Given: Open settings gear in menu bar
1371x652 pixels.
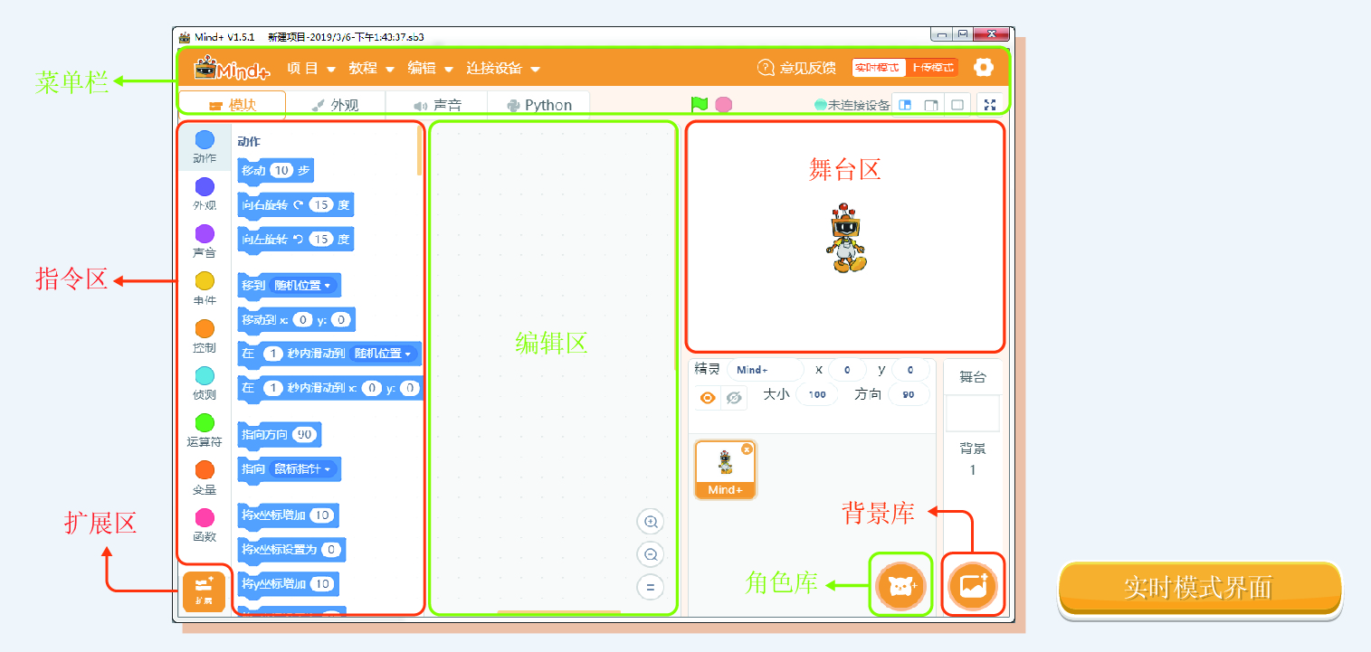Looking at the screenshot, I should click(x=983, y=67).
